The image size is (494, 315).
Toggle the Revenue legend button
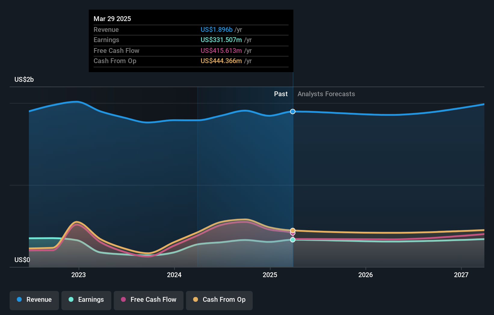click(x=34, y=300)
